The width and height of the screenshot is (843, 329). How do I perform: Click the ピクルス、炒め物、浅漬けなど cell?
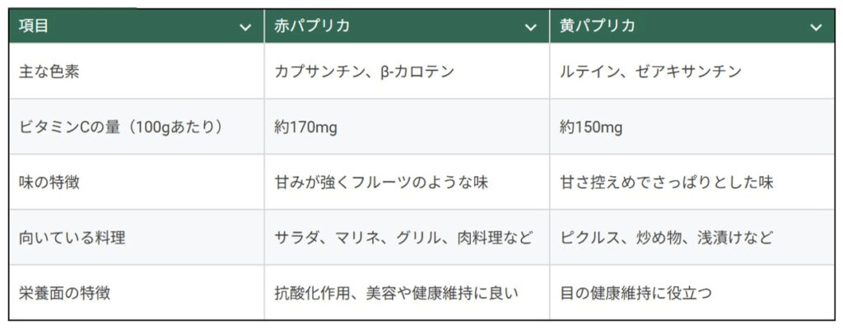pyautogui.click(x=666, y=238)
